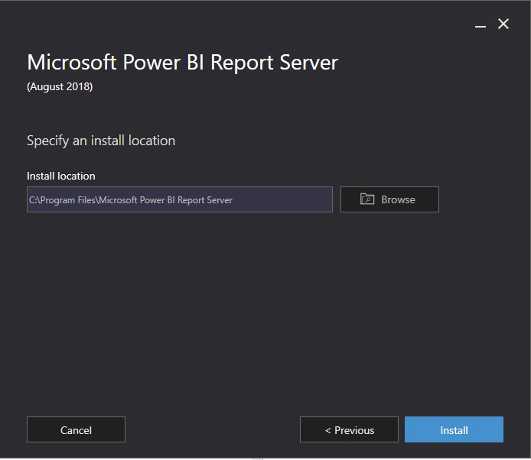Click 'C:\' at the start of the path
The image size is (531, 460).
click(x=34, y=200)
